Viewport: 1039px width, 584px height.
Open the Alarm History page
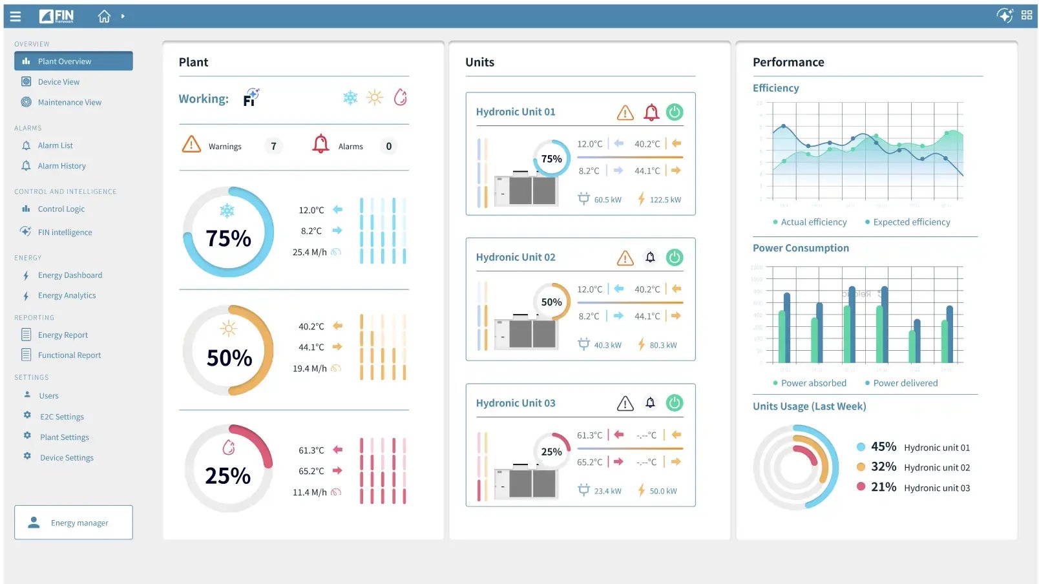click(x=62, y=165)
